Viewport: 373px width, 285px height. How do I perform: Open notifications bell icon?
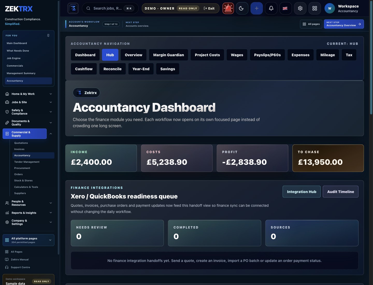tap(271, 8)
